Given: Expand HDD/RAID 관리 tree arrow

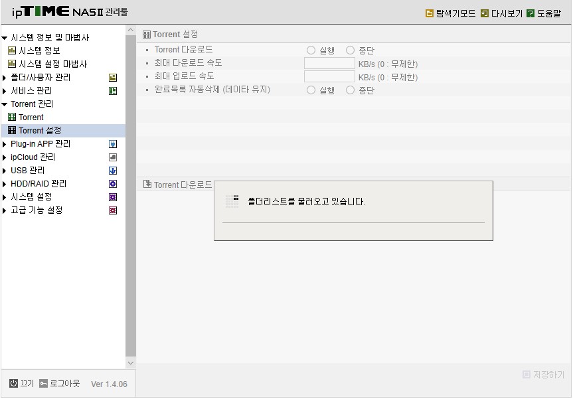Looking at the screenshot, I should [x=5, y=184].
